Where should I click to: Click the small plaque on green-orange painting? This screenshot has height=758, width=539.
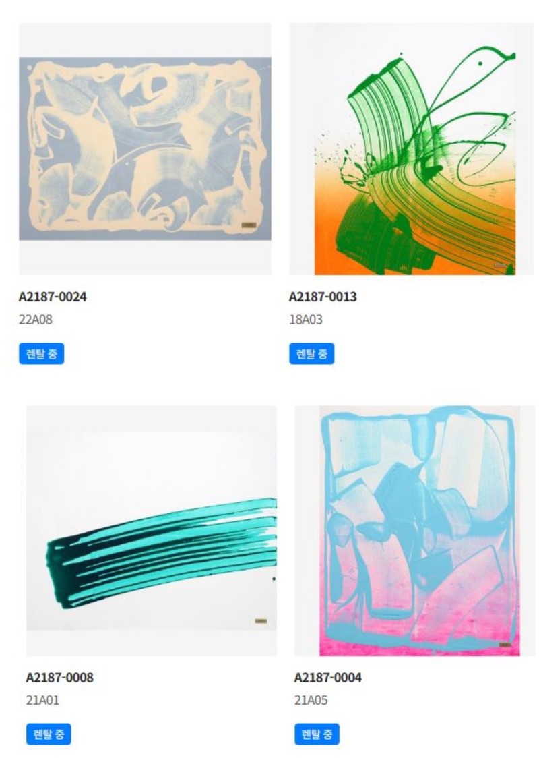click(500, 265)
